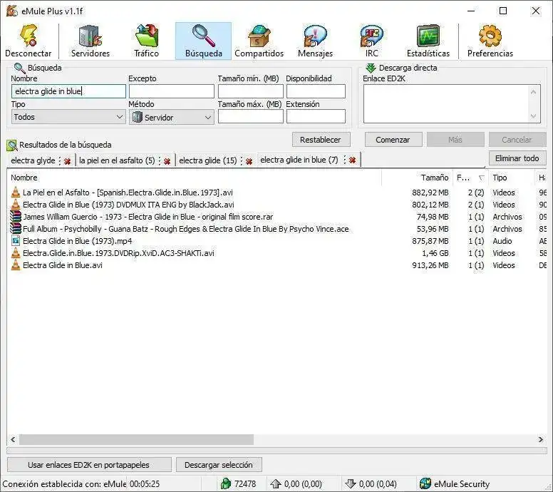
Task: Click media icon of Electra Glide in Blue (1973).mp4
Action: click(16, 241)
